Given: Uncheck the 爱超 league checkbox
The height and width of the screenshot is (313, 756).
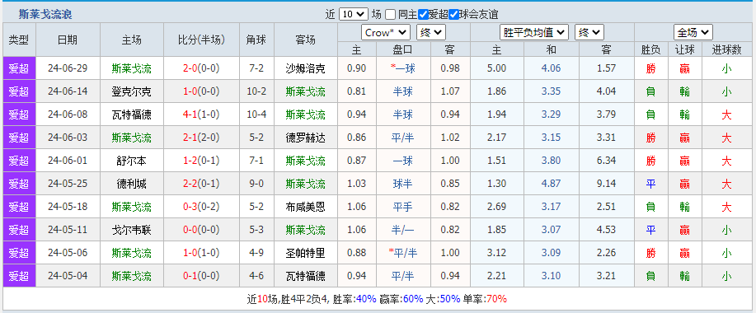Looking at the screenshot, I should 423,15.
